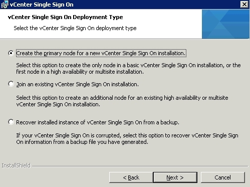Enable the Recover installed instance radio button
Screen dimensions: 250x187
(x=11, y=122)
